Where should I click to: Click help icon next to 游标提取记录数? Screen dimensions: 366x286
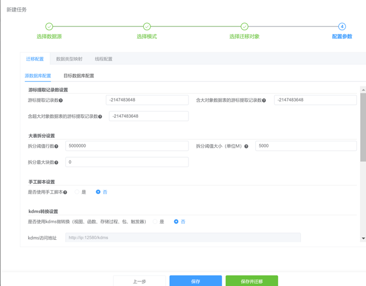[61, 100]
